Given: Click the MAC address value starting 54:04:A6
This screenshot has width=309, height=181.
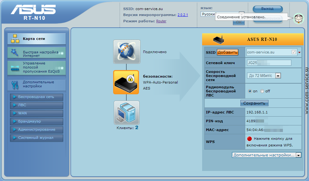Looking at the screenshot, I should (265, 130).
